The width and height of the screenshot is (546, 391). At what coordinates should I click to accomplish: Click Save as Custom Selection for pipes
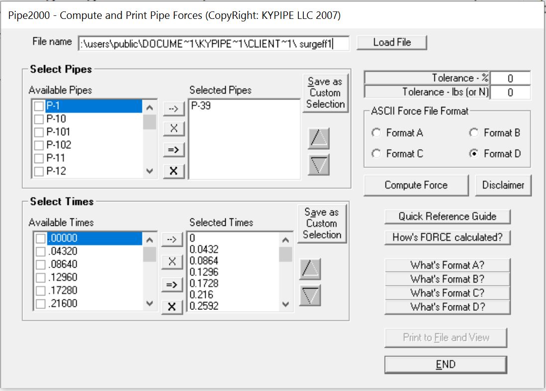[x=325, y=93]
